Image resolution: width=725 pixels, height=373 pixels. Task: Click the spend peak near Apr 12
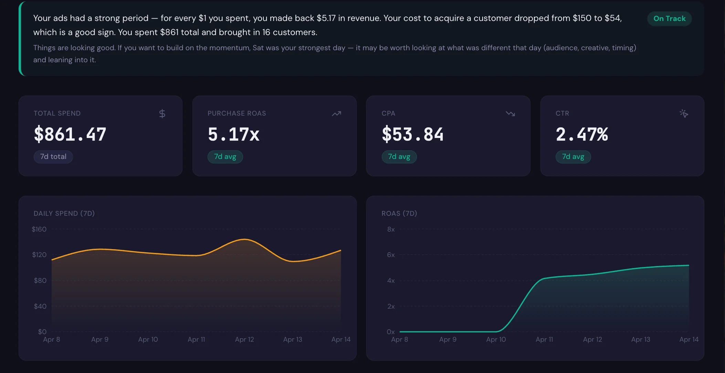coord(244,239)
